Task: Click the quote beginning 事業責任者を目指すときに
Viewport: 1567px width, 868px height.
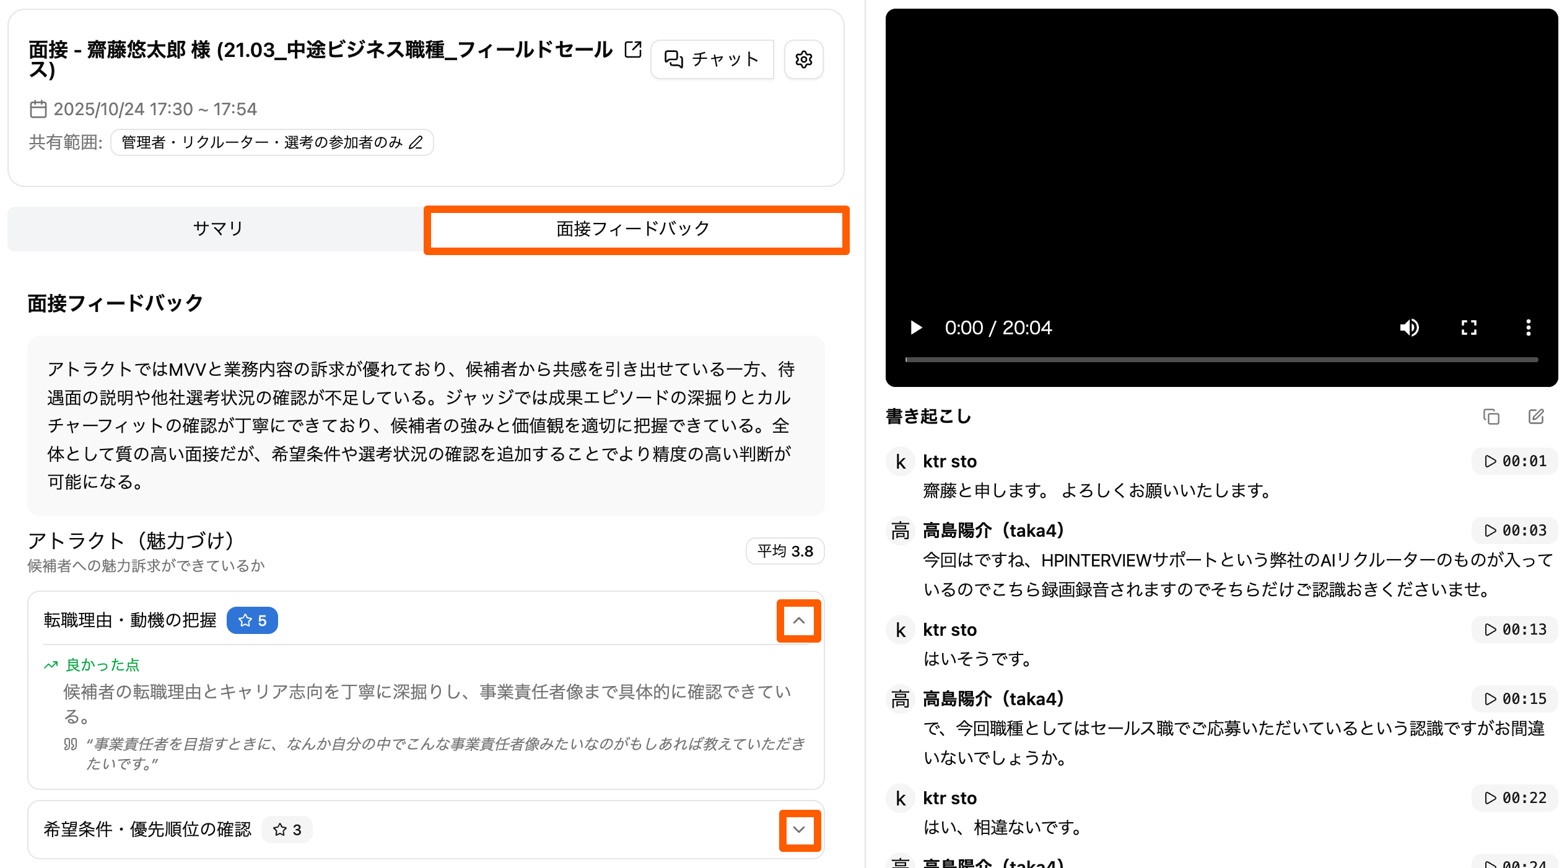Action: pyautogui.click(x=445, y=753)
